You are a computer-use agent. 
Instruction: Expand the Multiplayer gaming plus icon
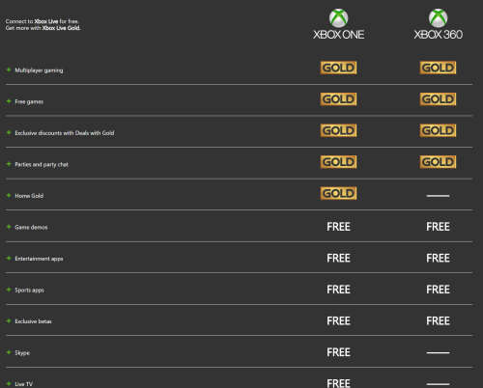9,69
